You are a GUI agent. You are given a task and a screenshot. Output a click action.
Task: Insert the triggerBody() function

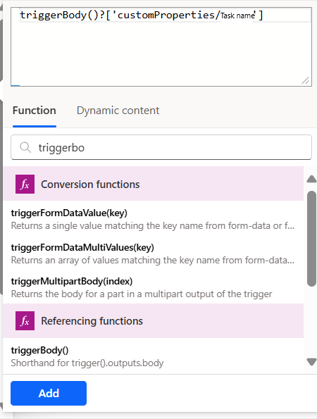tap(153, 356)
